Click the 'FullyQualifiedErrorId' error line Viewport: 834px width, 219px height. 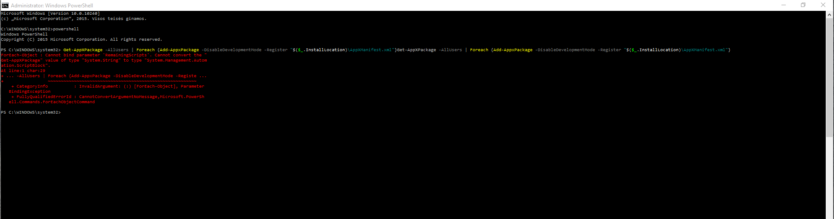[x=108, y=97]
